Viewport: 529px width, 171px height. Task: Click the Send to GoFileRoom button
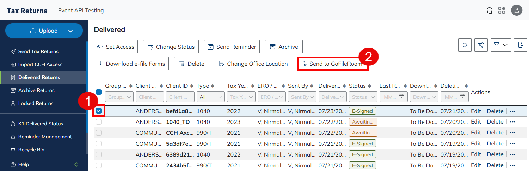point(332,64)
